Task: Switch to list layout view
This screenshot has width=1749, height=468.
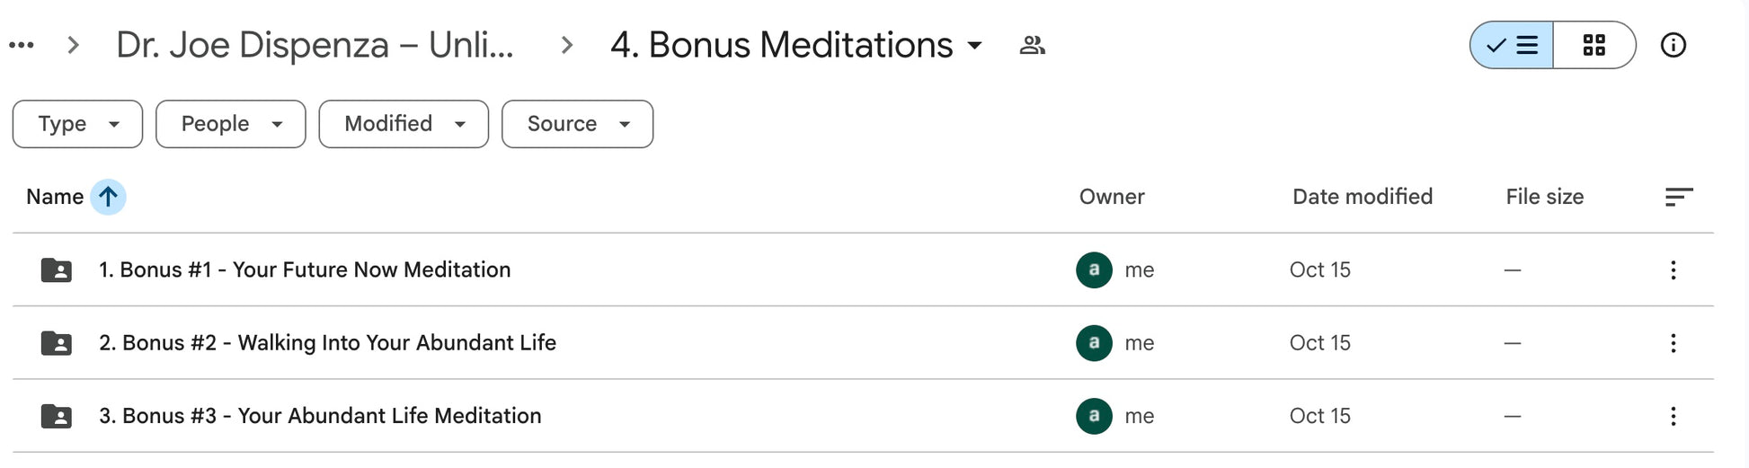Action: tap(1513, 45)
